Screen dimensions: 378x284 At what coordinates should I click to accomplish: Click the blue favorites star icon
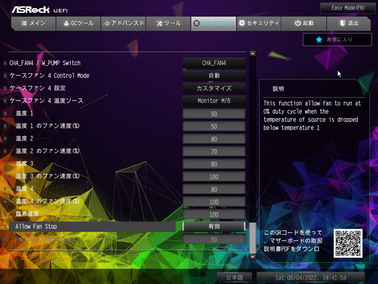319,40
